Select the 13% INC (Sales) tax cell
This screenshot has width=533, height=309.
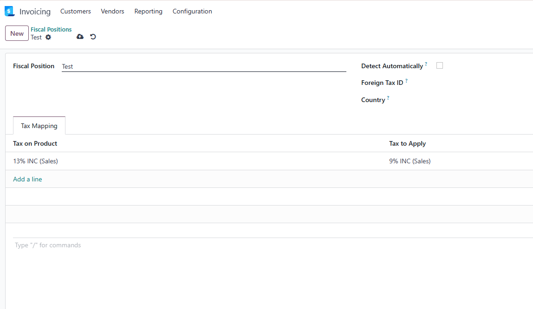pyautogui.click(x=35, y=161)
